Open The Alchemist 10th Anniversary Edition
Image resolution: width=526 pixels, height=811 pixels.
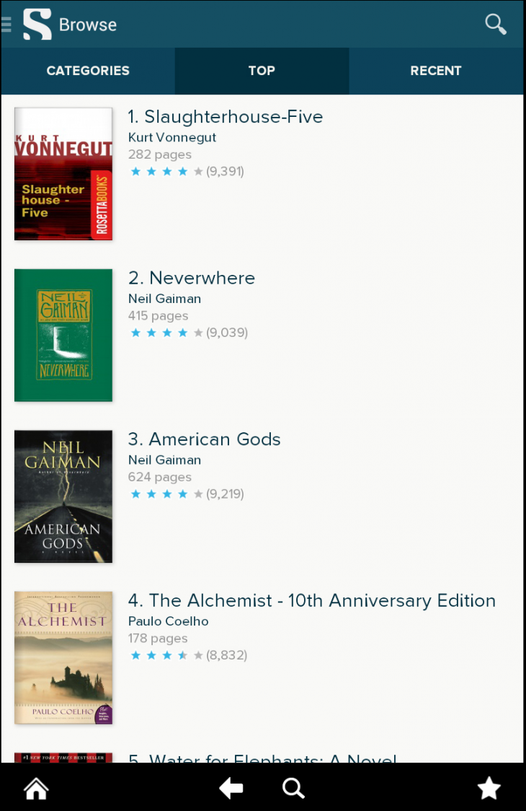pyautogui.click(x=312, y=600)
